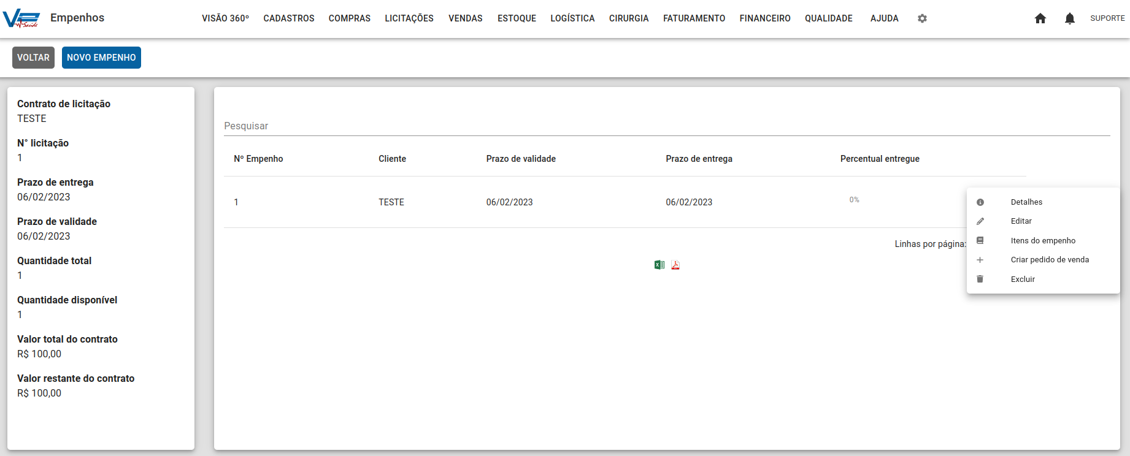This screenshot has width=1130, height=456.
Task: Sort by Cliente column header
Action: click(x=392, y=159)
